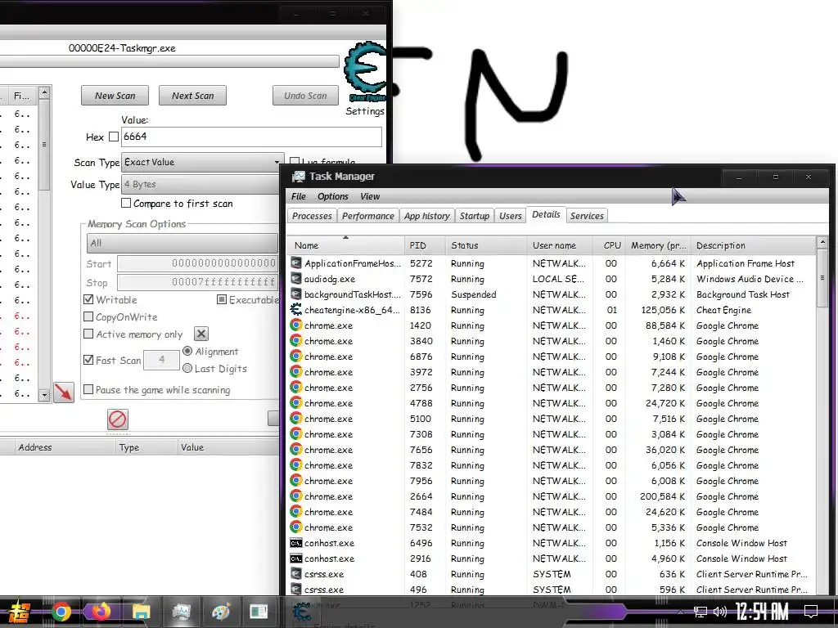Select the ApplicationFrameHost process icon

[296, 262]
